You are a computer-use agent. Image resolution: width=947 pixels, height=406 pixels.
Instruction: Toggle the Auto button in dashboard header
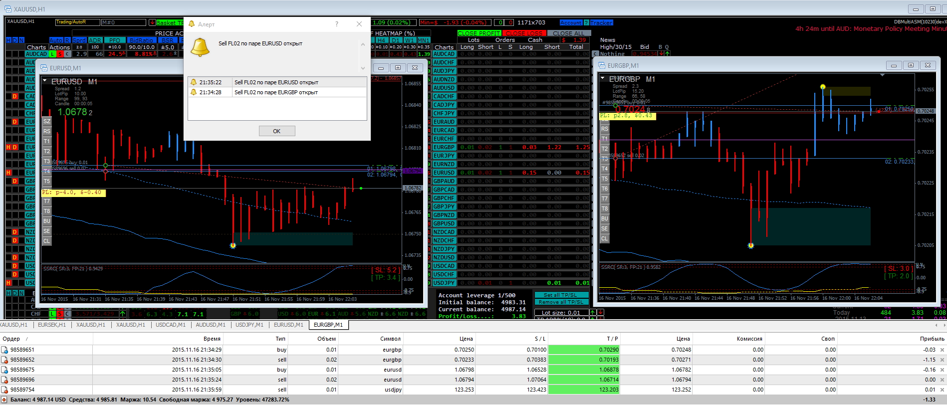click(x=56, y=40)
